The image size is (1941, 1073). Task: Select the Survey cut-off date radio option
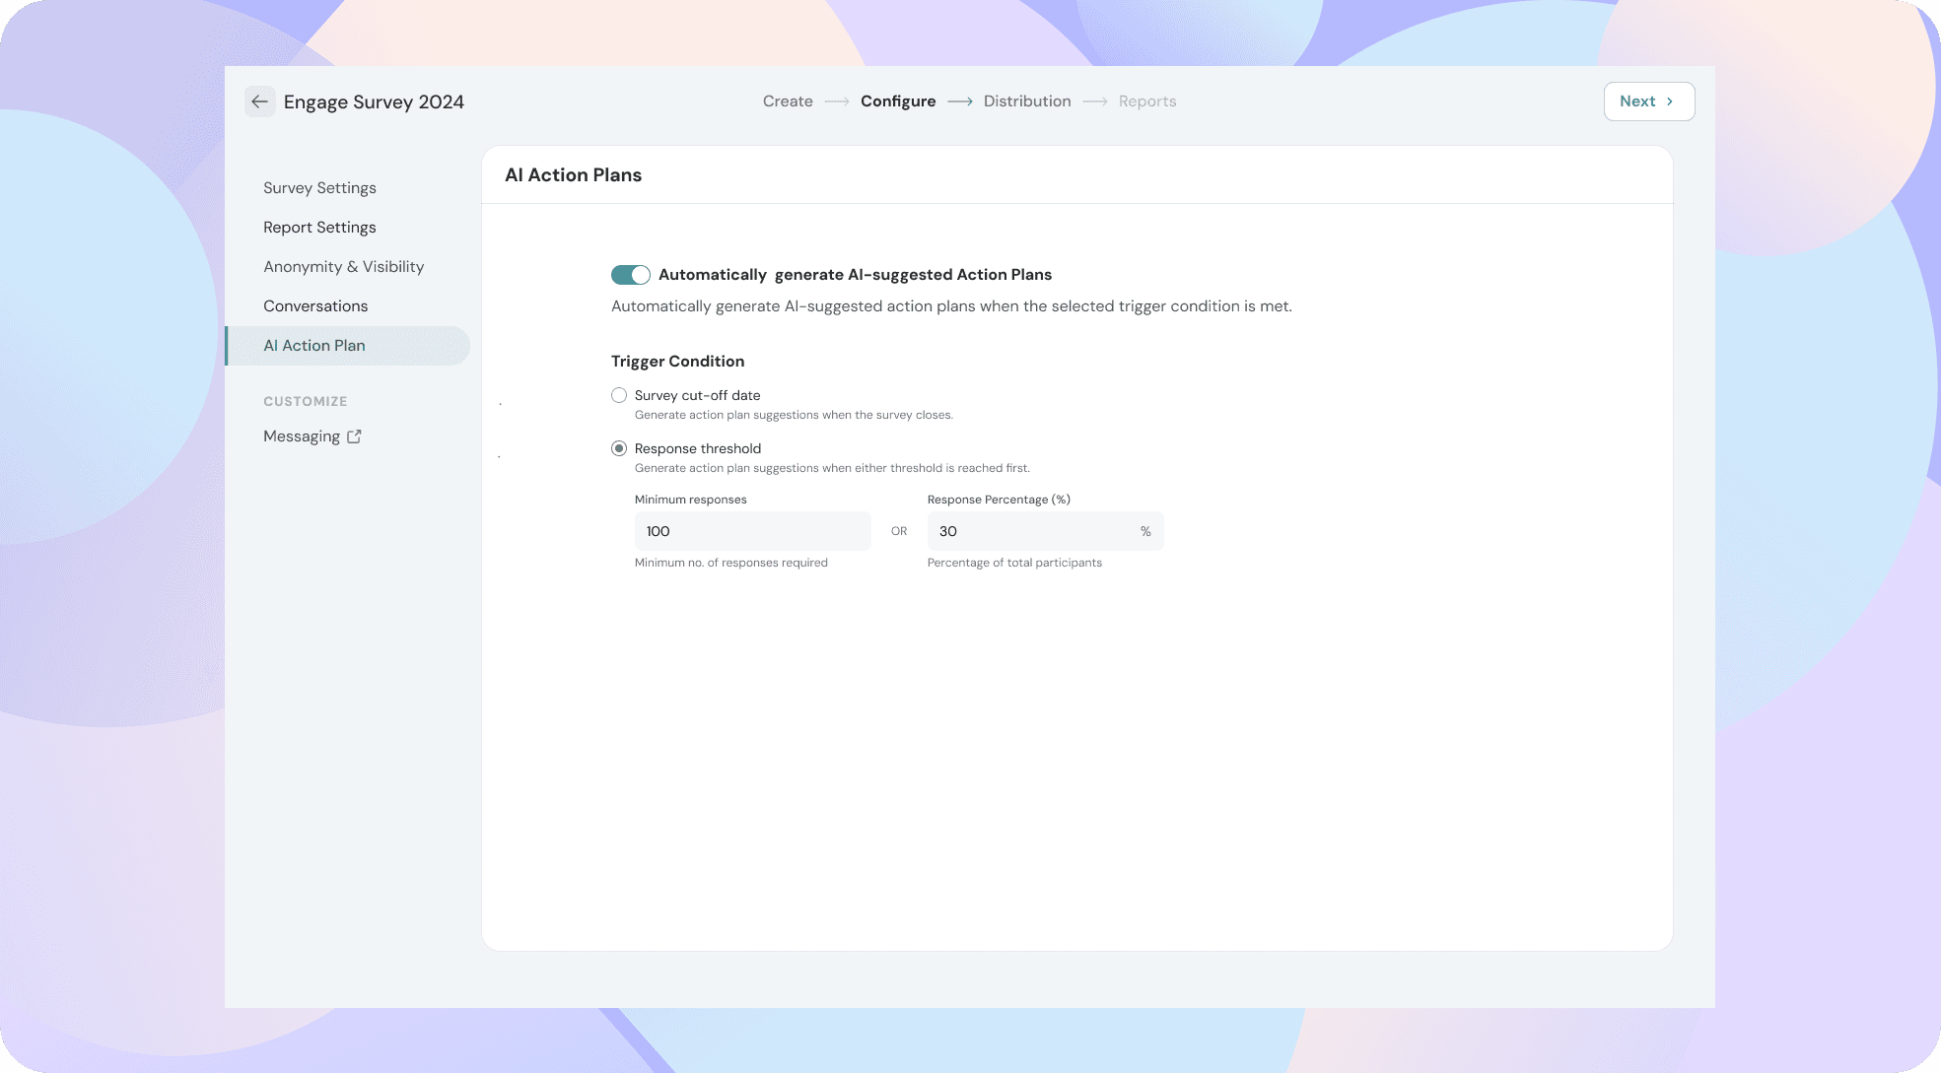pyautogui.click(x=619, y=395)
